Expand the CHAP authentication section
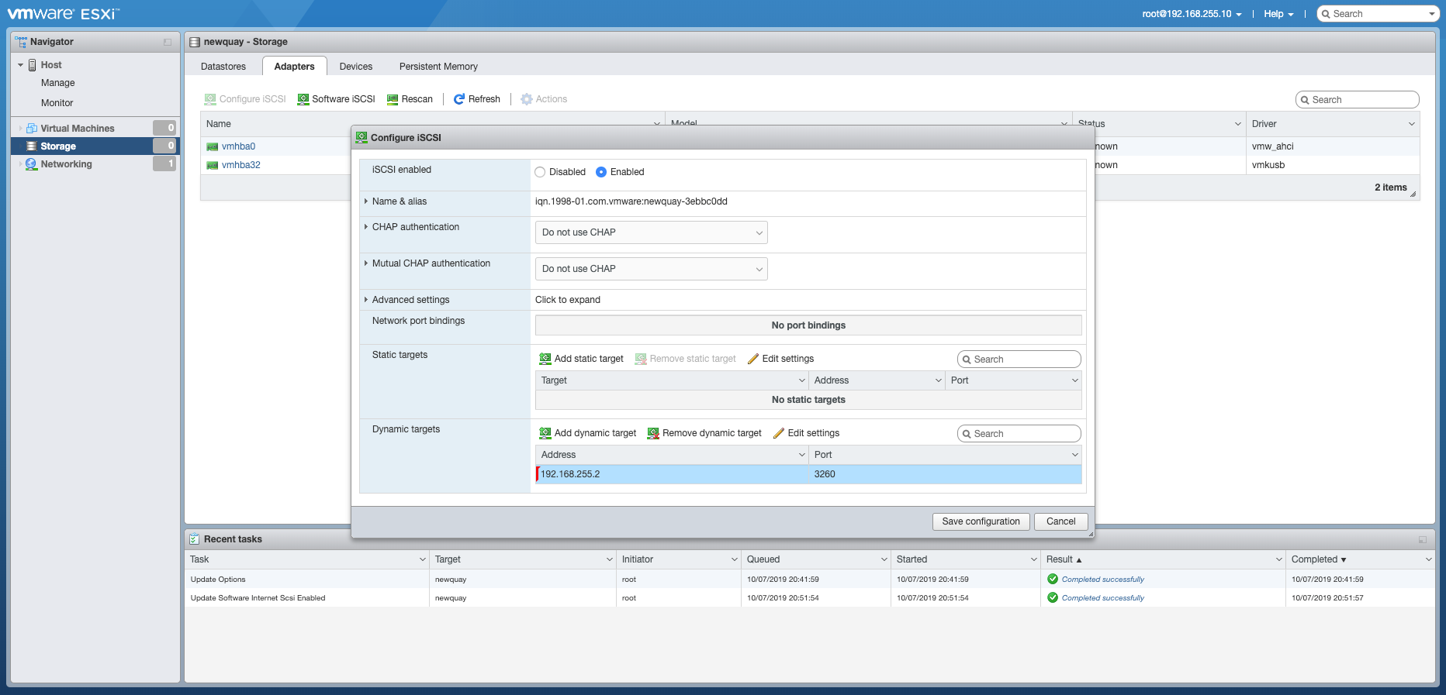 click(x=366, y=227)
